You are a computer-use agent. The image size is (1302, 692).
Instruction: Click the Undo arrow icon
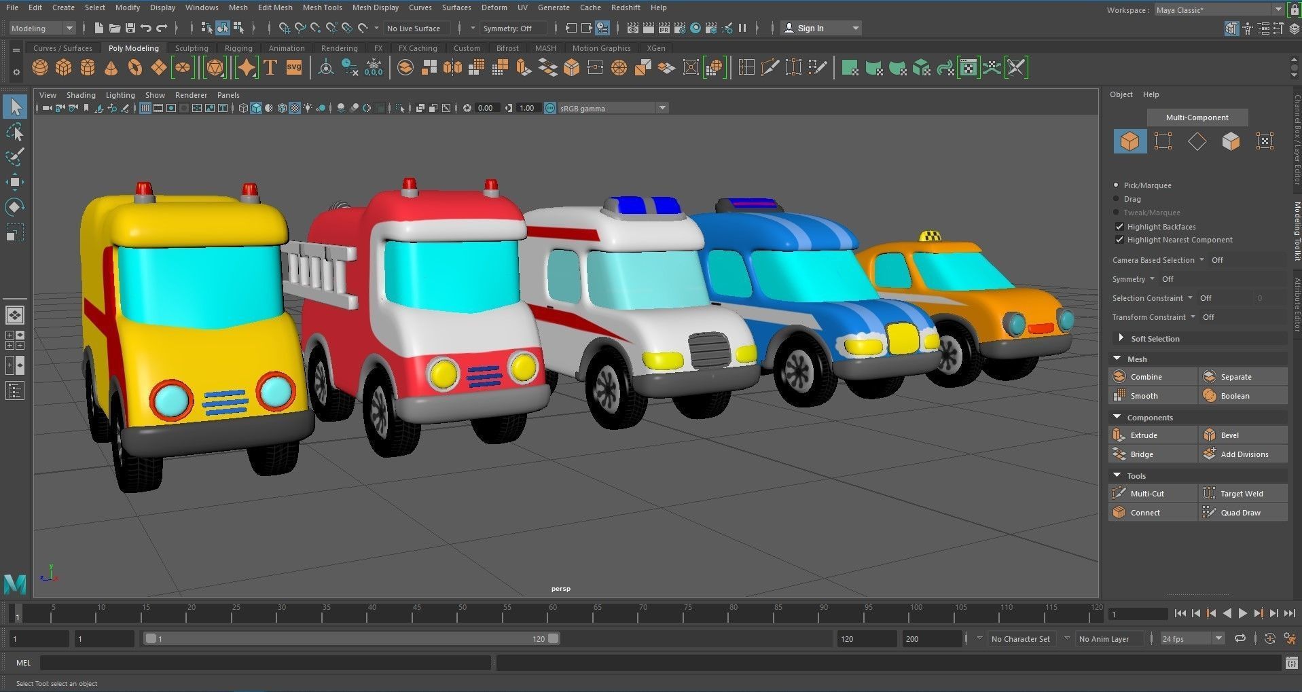pos(146,28)
